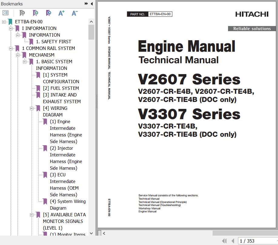Screen dimensions: 278x245
Task: Collapse the Bookmarks panel with left triangle
Action: pyautogui.click(x=92, y=4)
